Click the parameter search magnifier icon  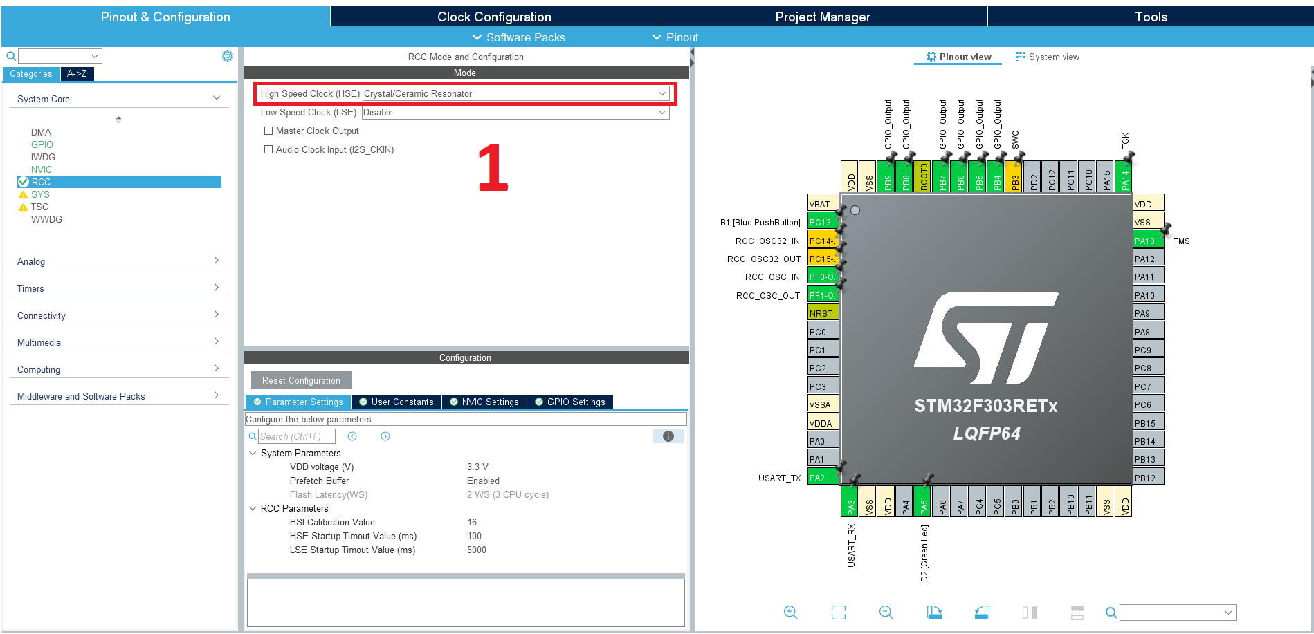[253, 436]
